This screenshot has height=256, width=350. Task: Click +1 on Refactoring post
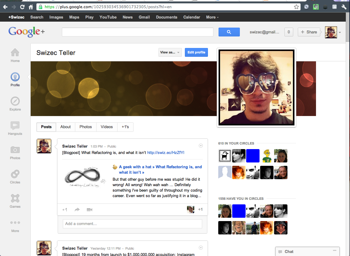click(65, 210)
